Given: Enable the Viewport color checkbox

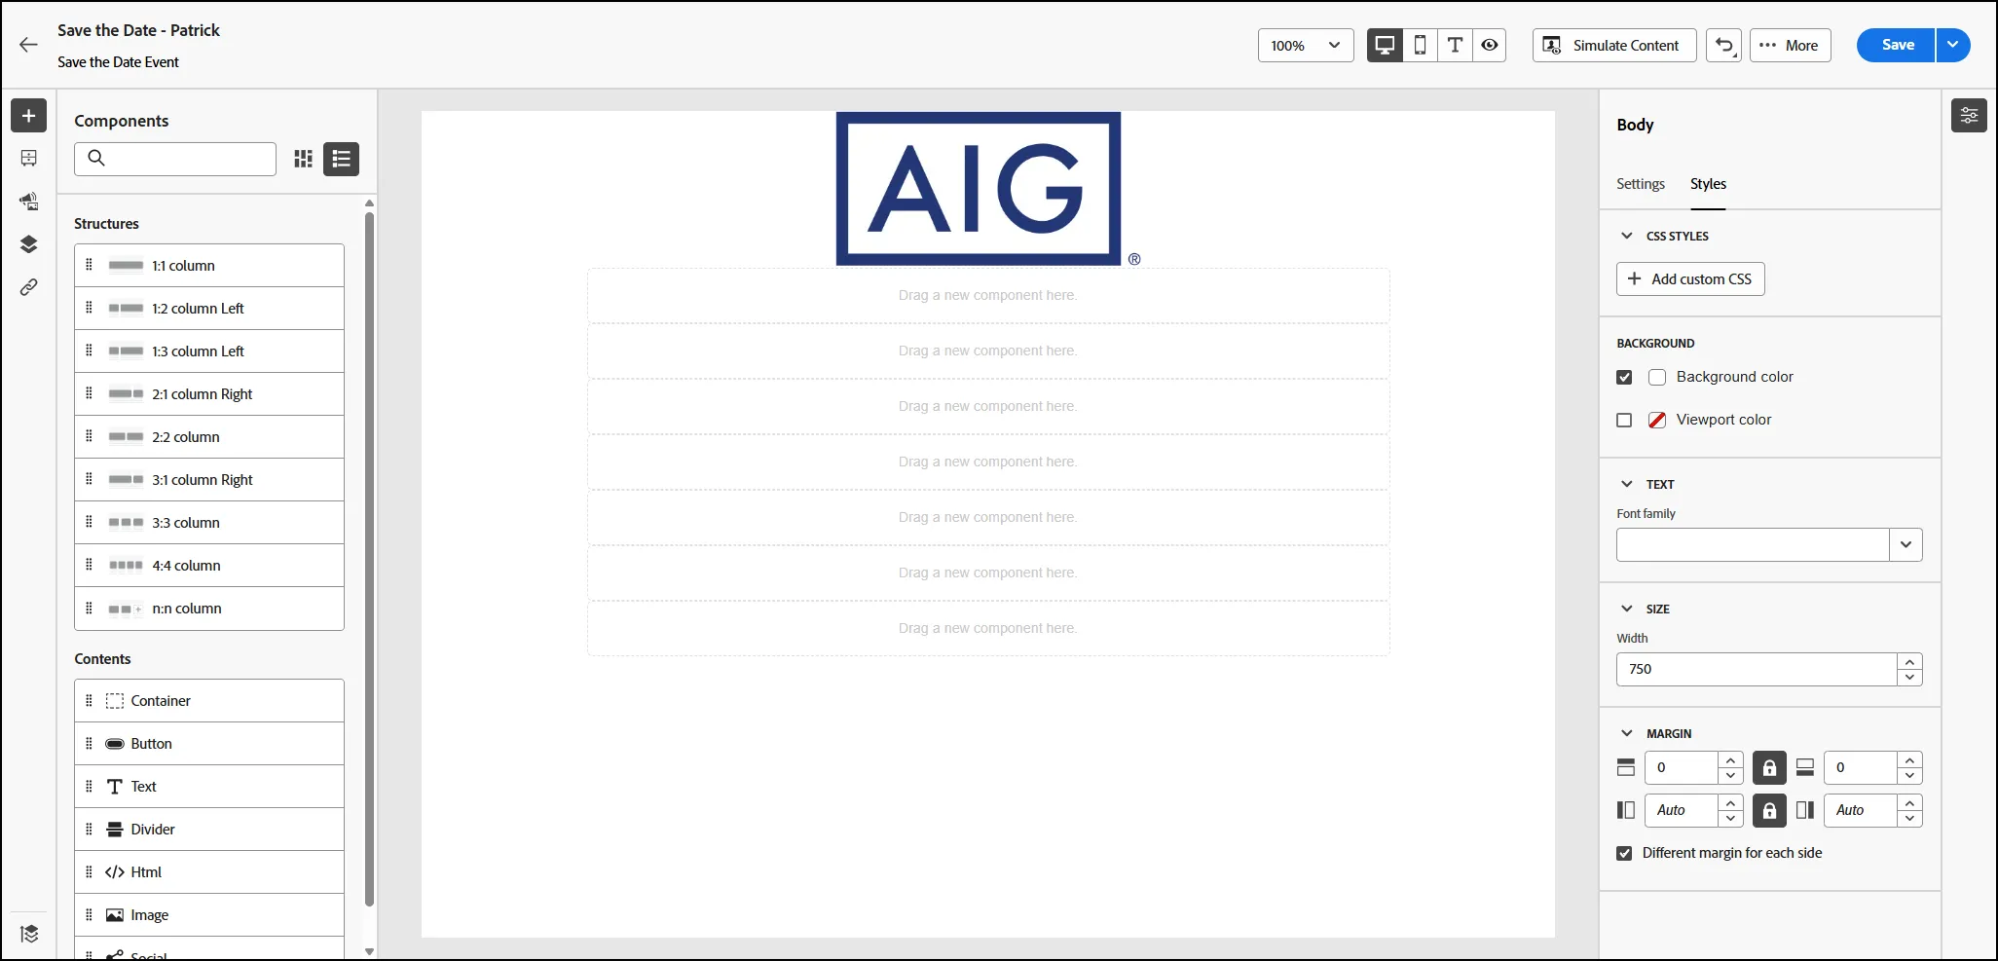Looking at the screenshot, I should click(1624, 420).
